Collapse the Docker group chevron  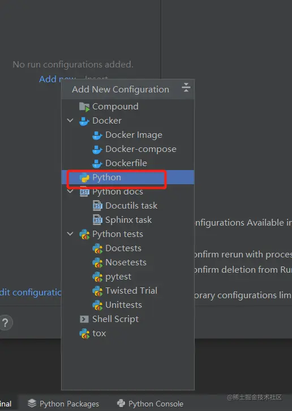click(70, 121)
